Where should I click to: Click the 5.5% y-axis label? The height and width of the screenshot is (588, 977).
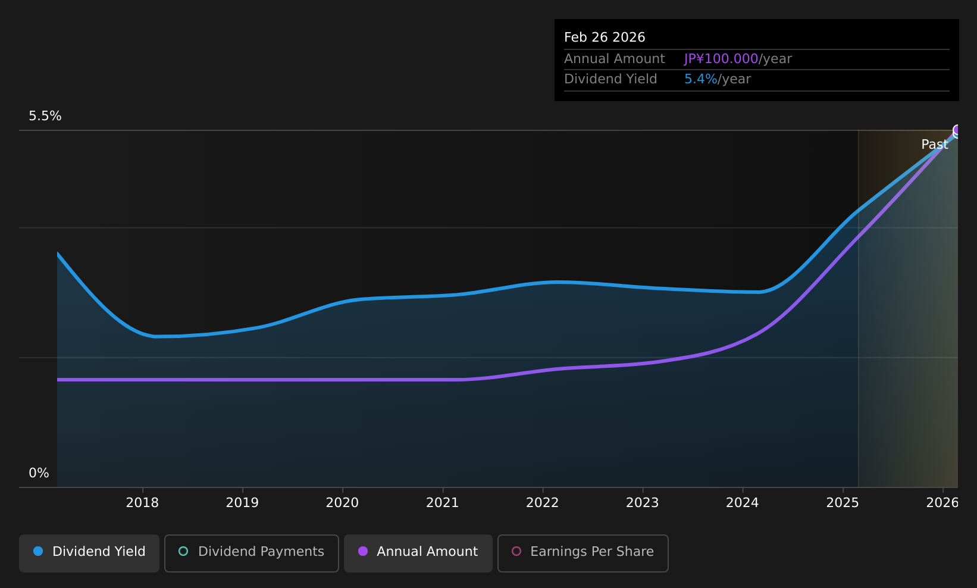45,116
